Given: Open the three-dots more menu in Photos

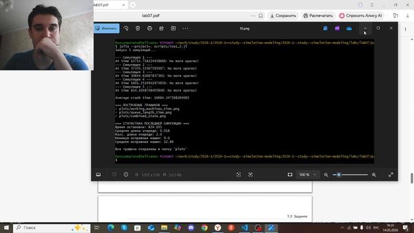Looking at the screenshot, I should point(185,28).
